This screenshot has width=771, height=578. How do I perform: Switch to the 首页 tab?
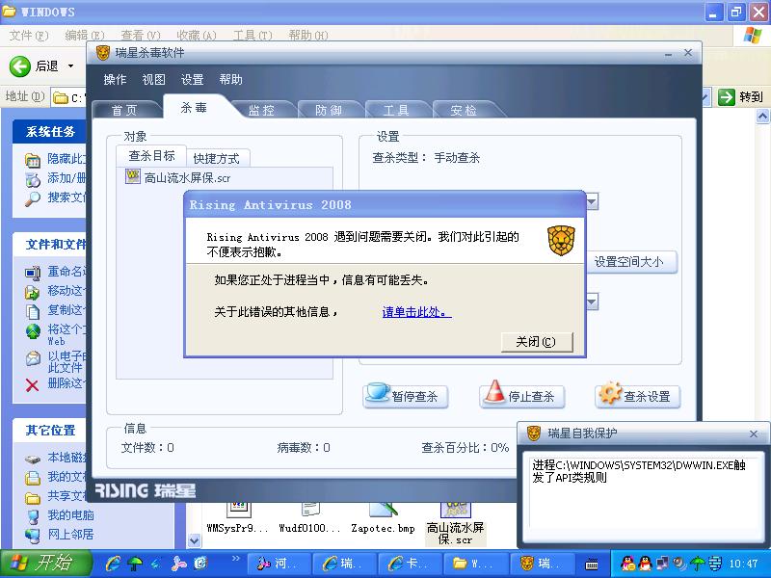point(125,110)
